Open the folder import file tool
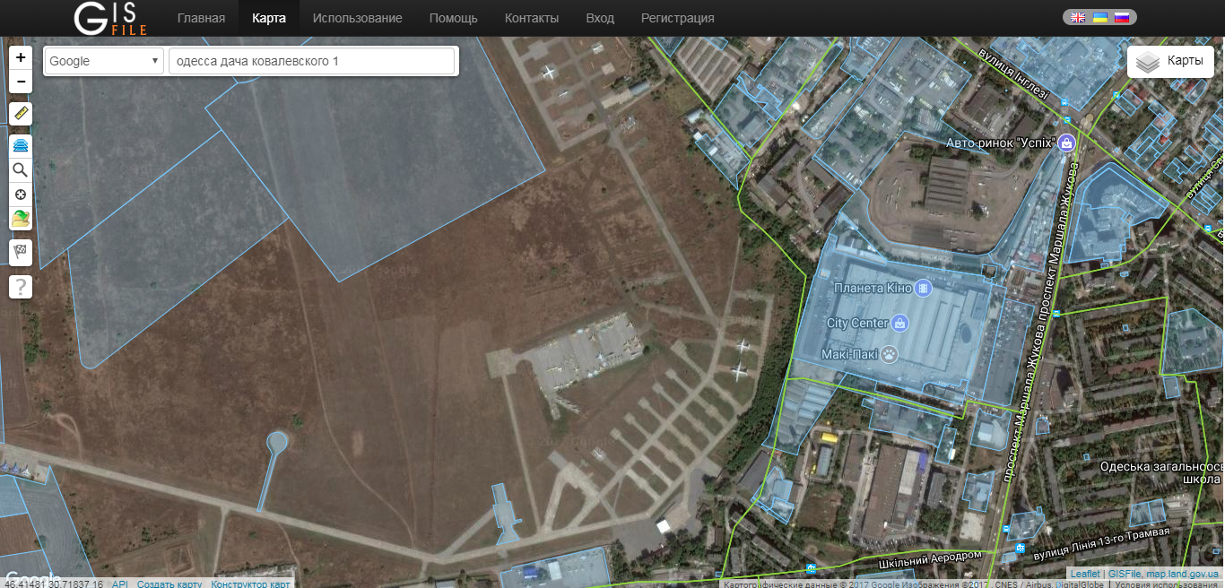 click(x=21, y=219)
